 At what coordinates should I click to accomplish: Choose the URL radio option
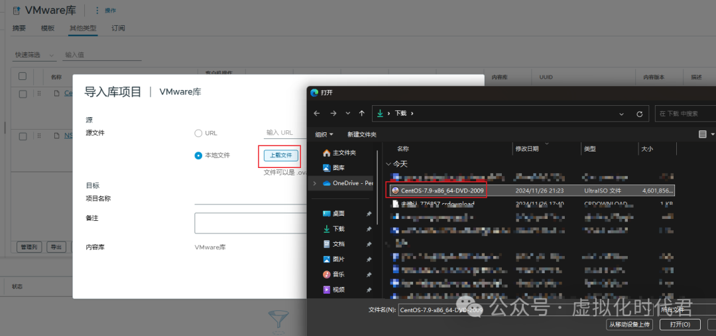tap(198, 134)
